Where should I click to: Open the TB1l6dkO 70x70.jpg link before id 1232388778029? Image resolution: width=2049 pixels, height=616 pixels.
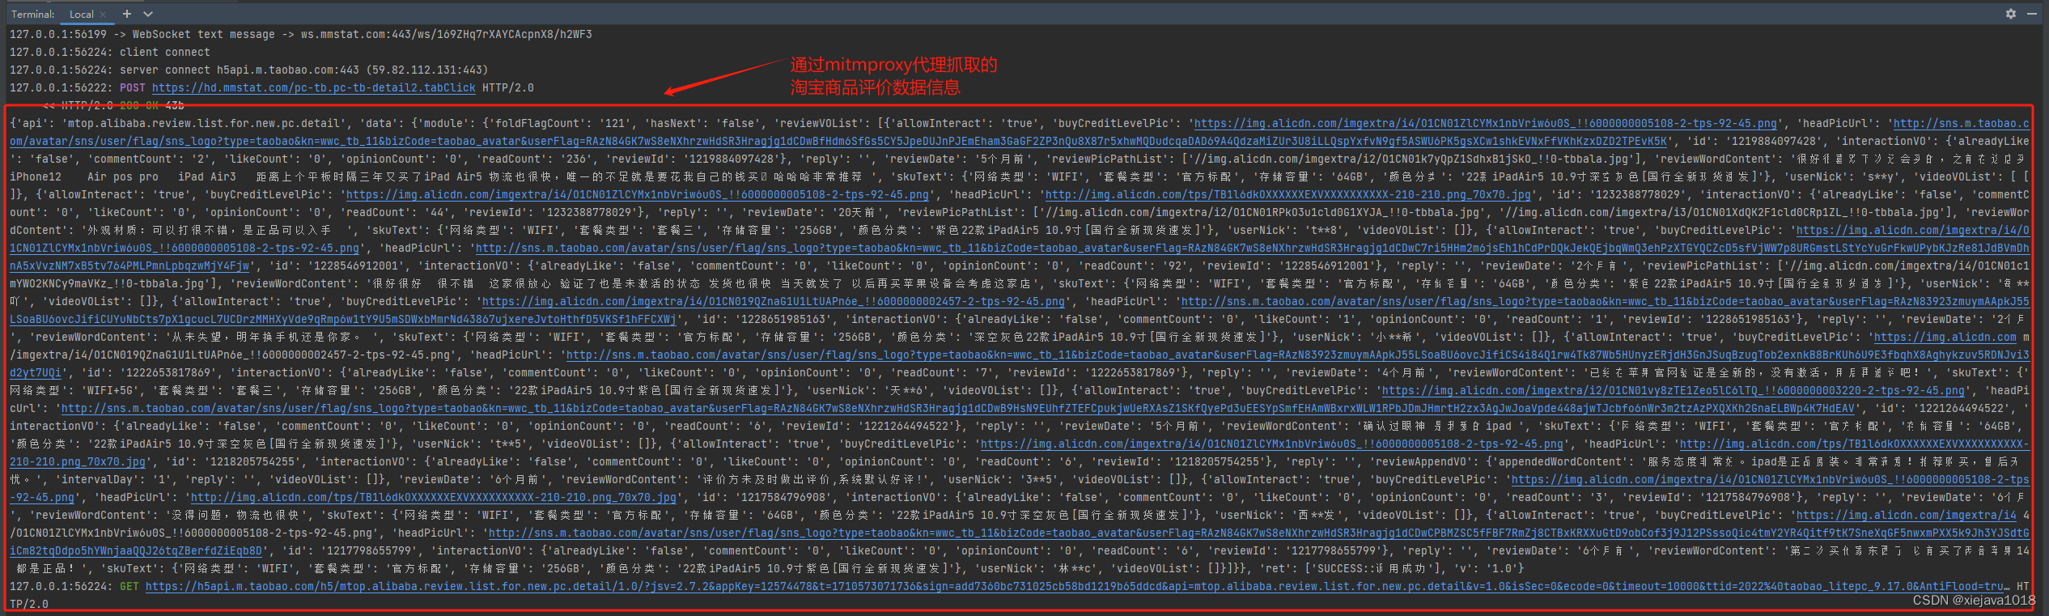point(1288,194)
